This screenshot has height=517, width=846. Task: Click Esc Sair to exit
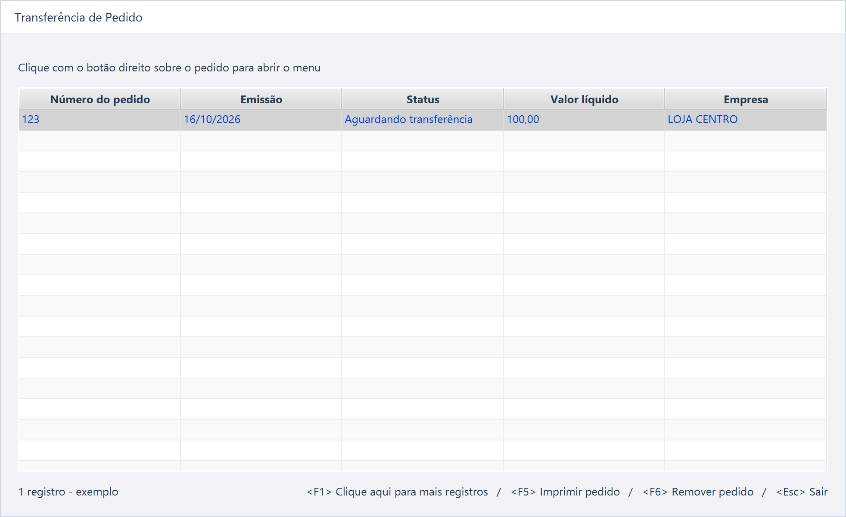802,492
